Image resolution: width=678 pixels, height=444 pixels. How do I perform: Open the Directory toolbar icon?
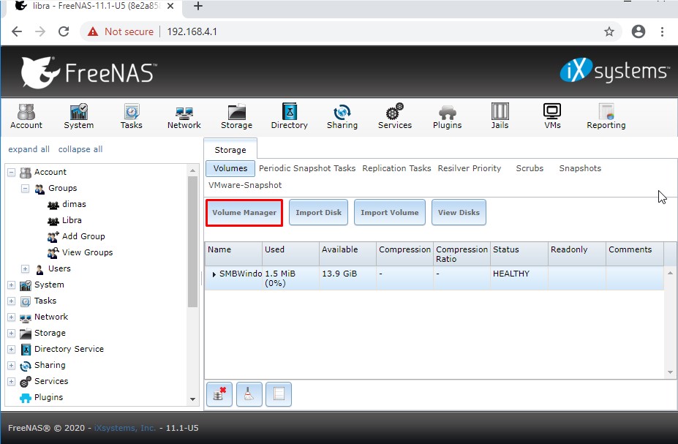290,116
